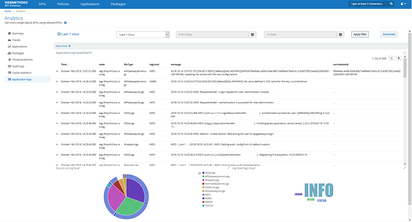412x222 pixels.
Task: Toggle the ERROR legend entry
Action: point(207,202)
